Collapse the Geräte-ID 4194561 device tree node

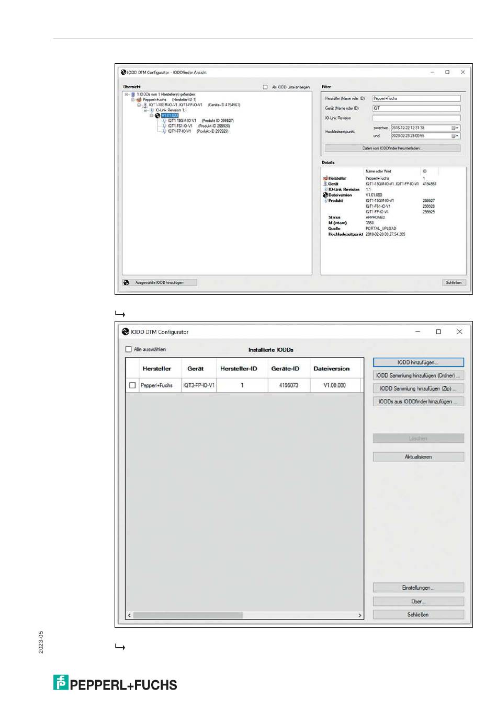[x=139, y=105]
